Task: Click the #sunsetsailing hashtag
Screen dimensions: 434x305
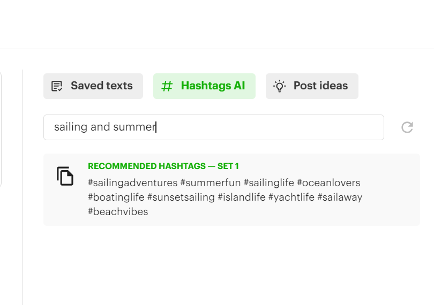Action: click(181, 197)
